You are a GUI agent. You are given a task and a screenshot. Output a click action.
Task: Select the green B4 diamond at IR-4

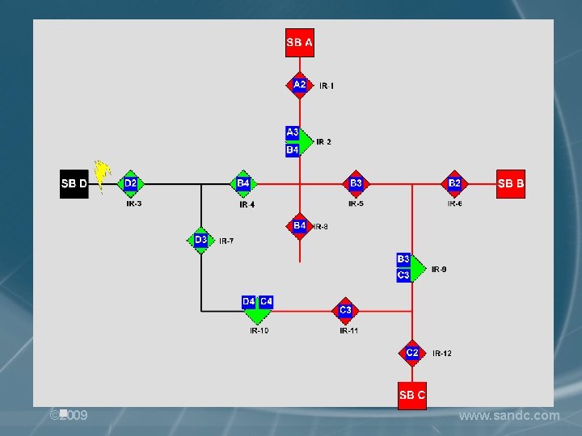tap(243, 184)
